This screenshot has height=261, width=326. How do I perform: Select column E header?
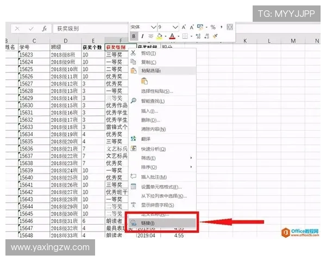point(93,41)
